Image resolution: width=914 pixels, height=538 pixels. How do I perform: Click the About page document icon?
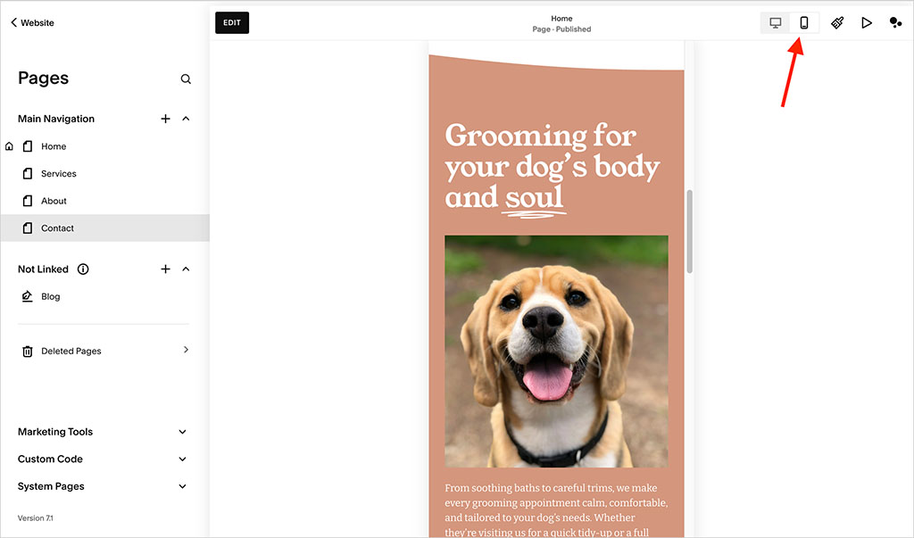28,201
